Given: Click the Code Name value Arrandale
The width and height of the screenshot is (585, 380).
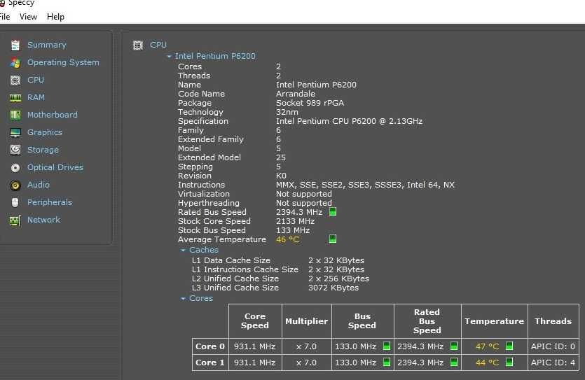Looking at the screenshot, I should pos(296,94).
